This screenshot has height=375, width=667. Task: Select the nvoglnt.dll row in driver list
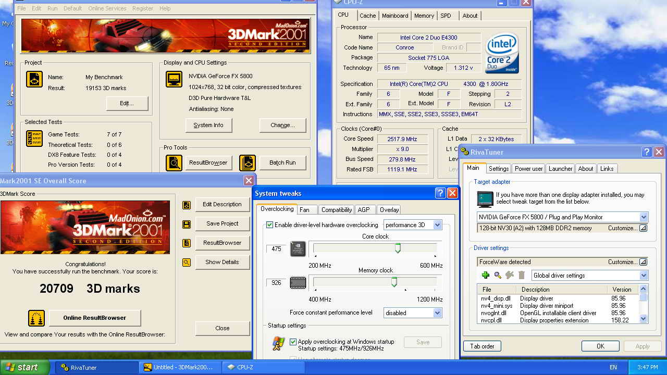click(x=558, y=313)
